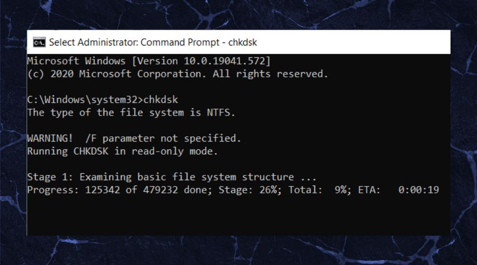Click the 479232 total file count
477x265 pixels.
pos(160,190)
